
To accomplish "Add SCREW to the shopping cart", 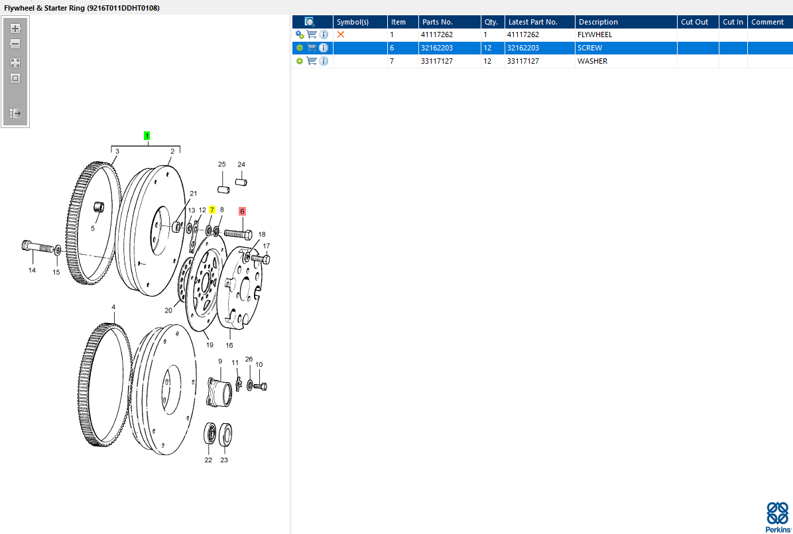I will coord(312,48).
